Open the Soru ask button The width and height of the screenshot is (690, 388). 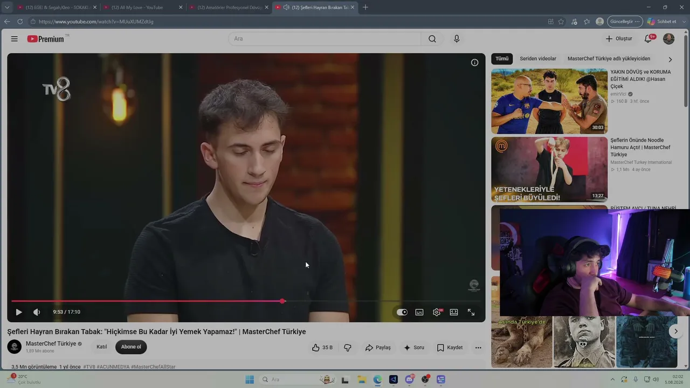414,348
